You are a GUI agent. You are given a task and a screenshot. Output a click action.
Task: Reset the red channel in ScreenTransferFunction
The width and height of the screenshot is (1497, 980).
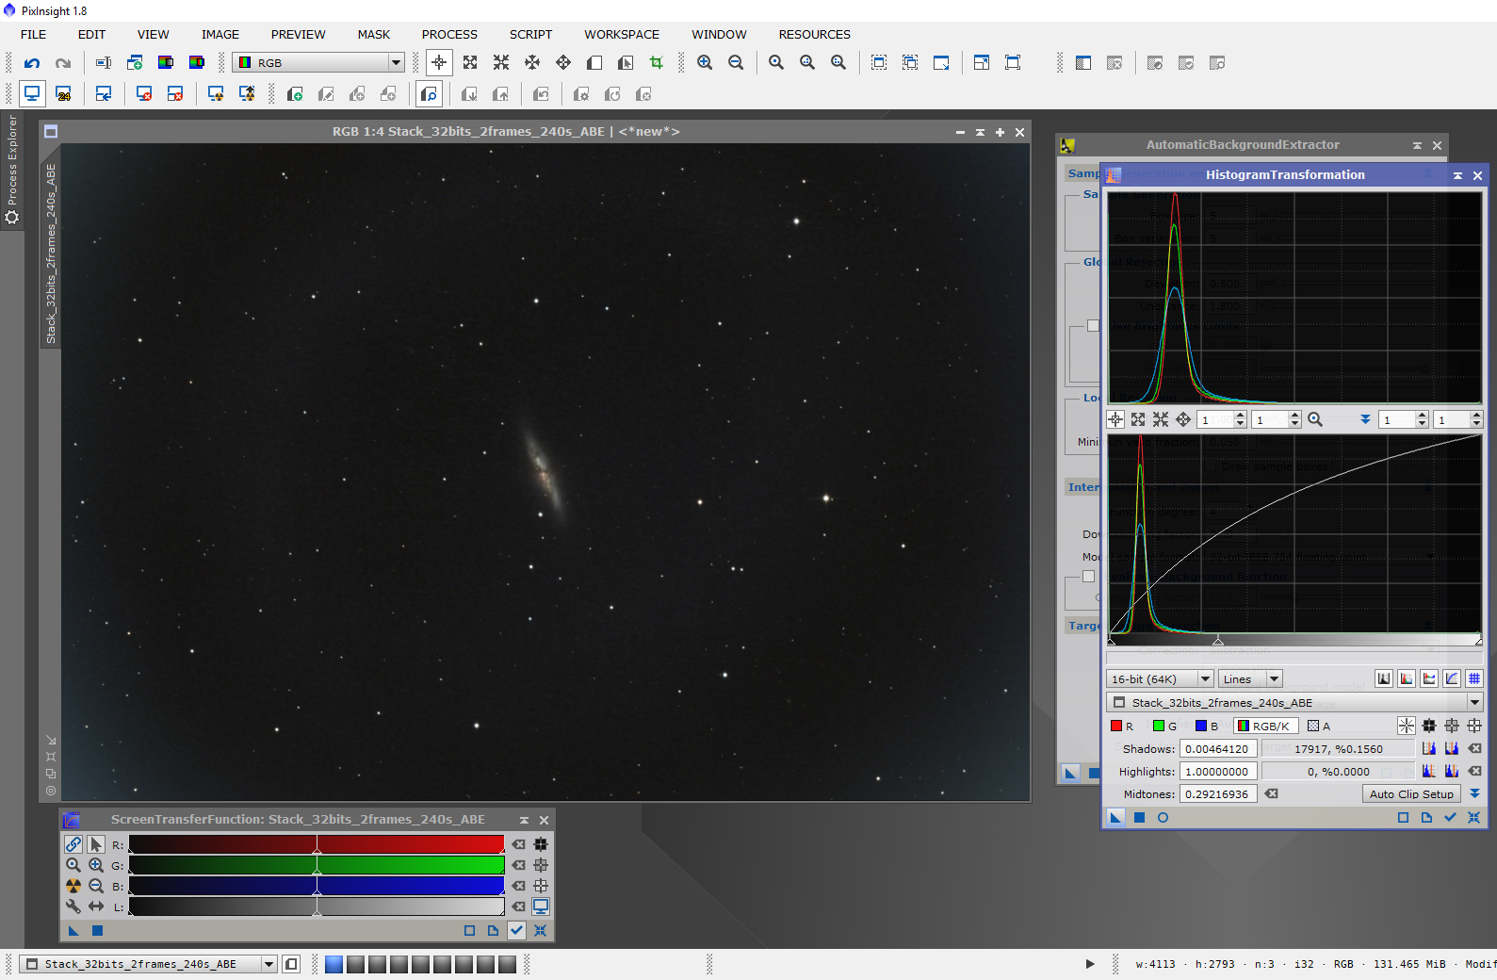519,845
